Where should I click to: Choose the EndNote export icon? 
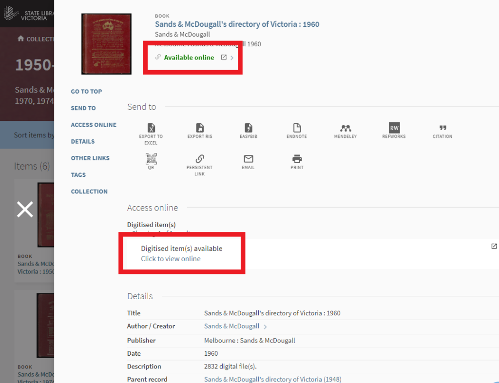297,129
